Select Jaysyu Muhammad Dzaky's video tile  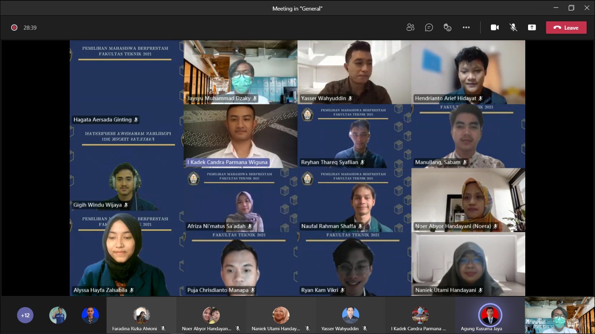point(240,72)
